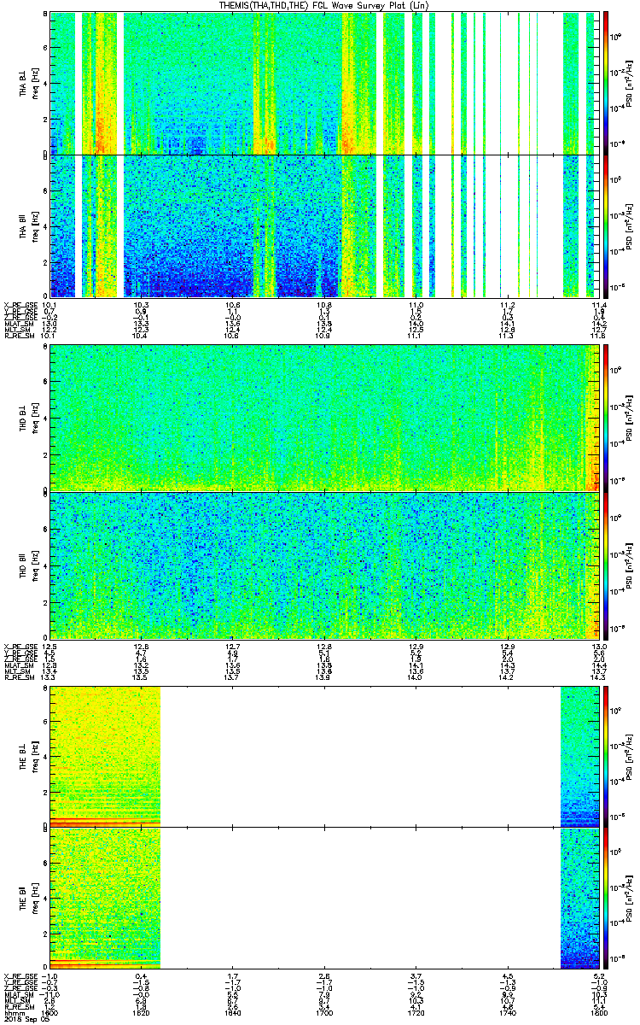Select the THA B‖ spectrogram panel
This screenshot has width=640, height=1025.
pos(323,225)
